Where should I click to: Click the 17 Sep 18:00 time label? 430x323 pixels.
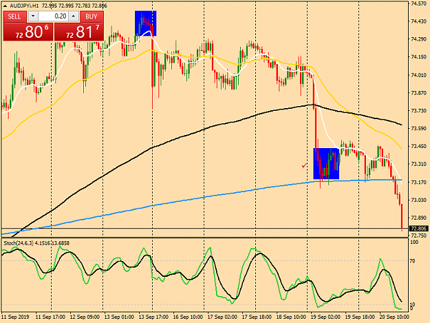pos(257,317)
